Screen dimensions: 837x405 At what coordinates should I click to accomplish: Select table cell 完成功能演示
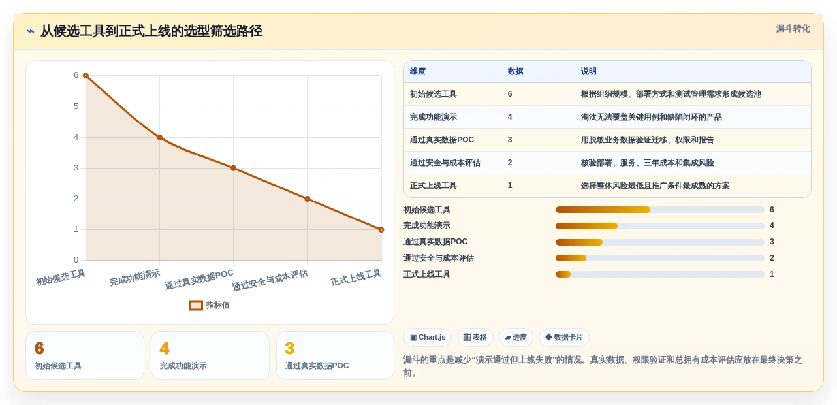point(434,117)
